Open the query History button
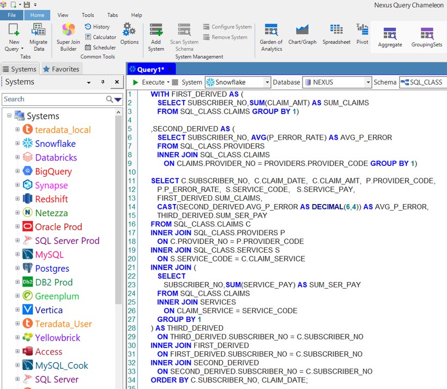The height and width of the screenshot is (389, 447). click(x=97, y=27)
